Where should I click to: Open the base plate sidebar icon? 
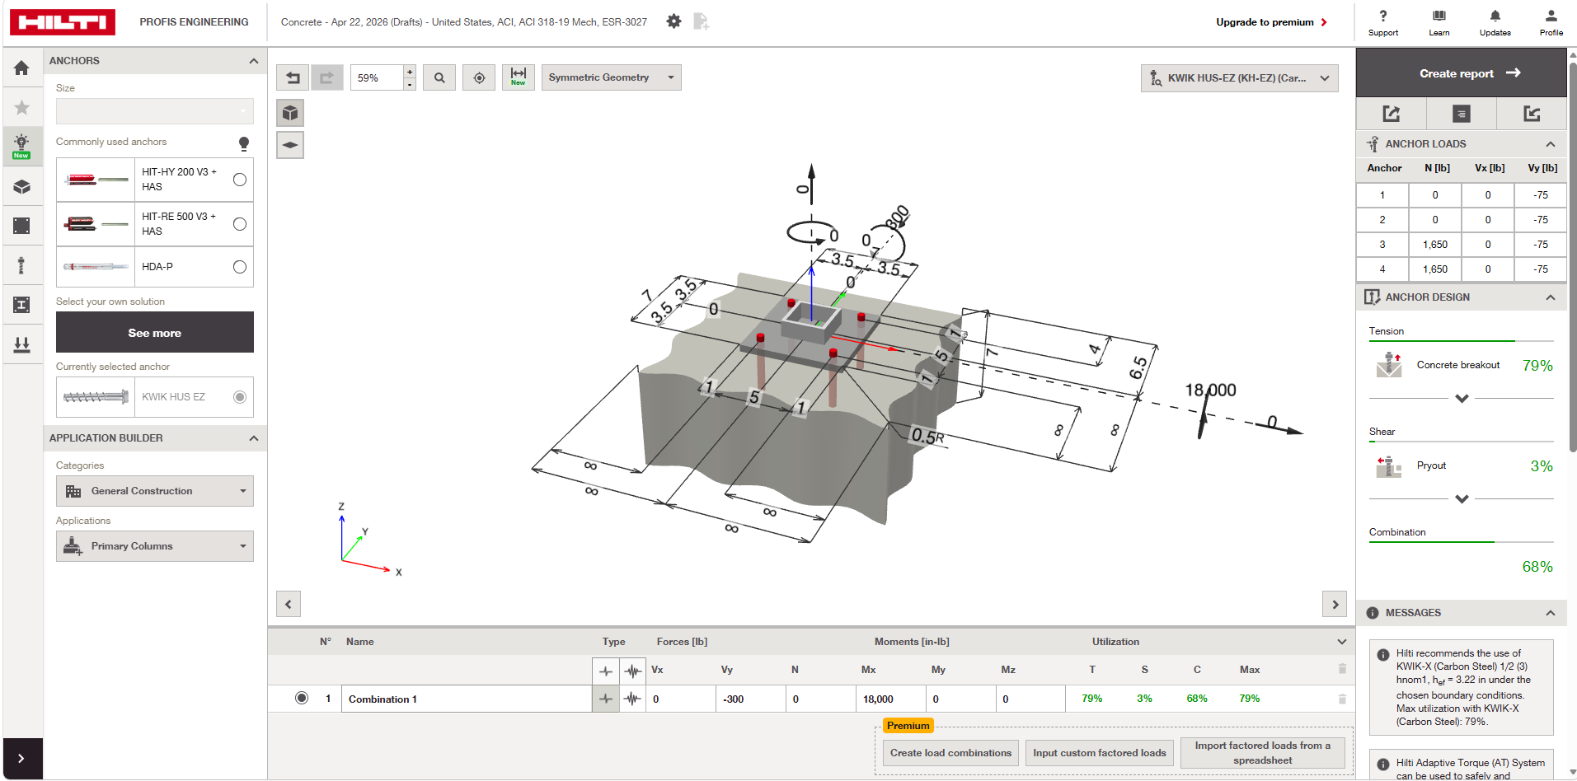pyautogui.click(x=22, y=226)
